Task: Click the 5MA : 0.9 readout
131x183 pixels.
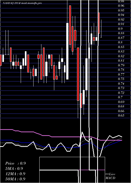Action: point(14,169)
